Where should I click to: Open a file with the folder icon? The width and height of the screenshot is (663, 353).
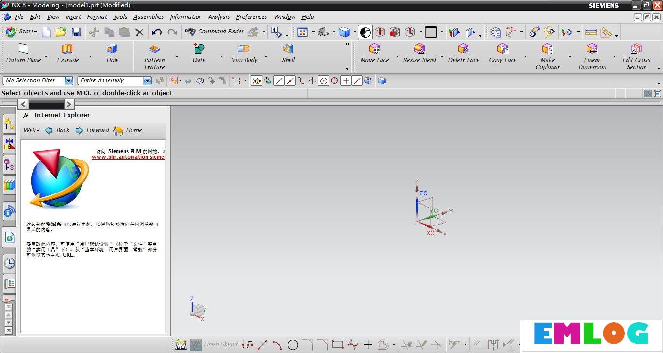(61, 32)
